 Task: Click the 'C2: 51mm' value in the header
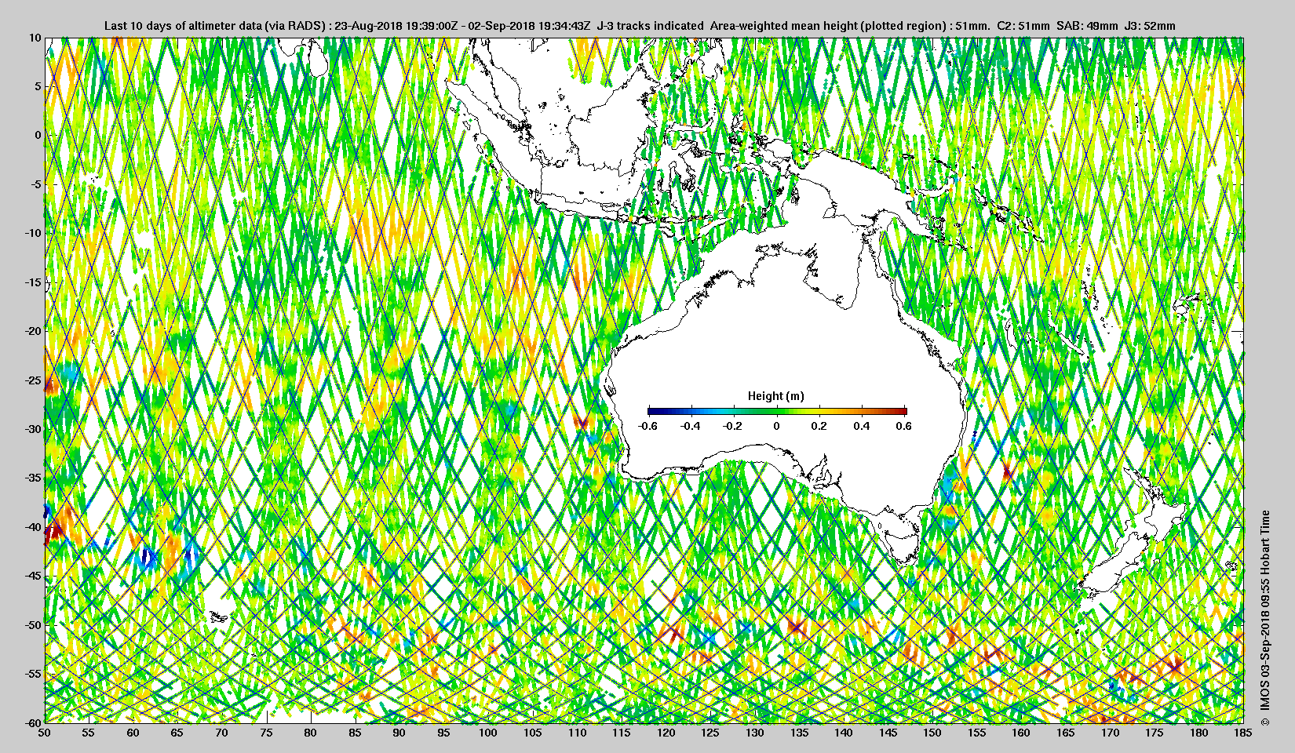click(x=1023, y=26)
